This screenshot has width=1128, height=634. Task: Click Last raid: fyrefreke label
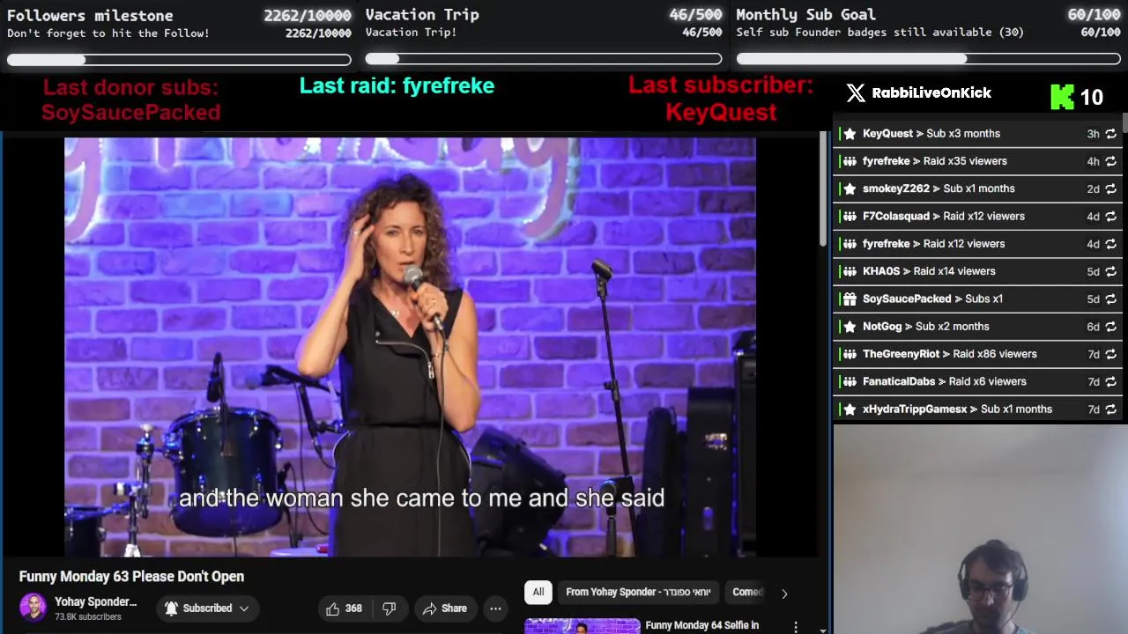click(397, 85)
